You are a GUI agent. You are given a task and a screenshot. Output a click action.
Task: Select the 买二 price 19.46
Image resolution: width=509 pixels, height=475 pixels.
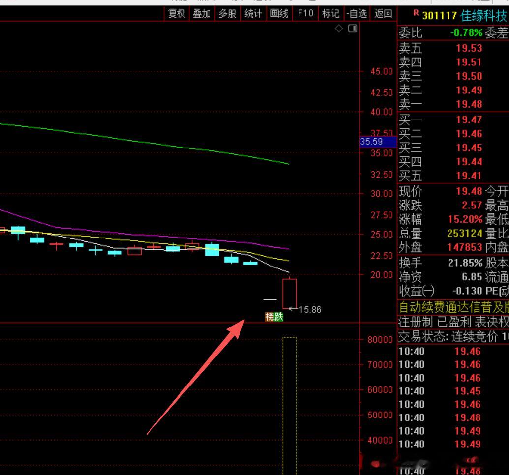click(469, 134)
